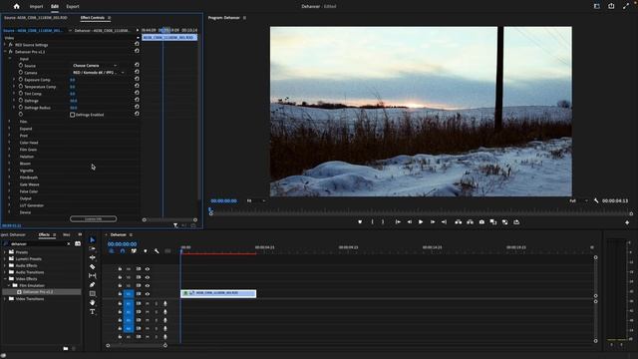Add a marker on the timeline
The width and height of the screenshot is (638, 359).
tap(146, 251)
